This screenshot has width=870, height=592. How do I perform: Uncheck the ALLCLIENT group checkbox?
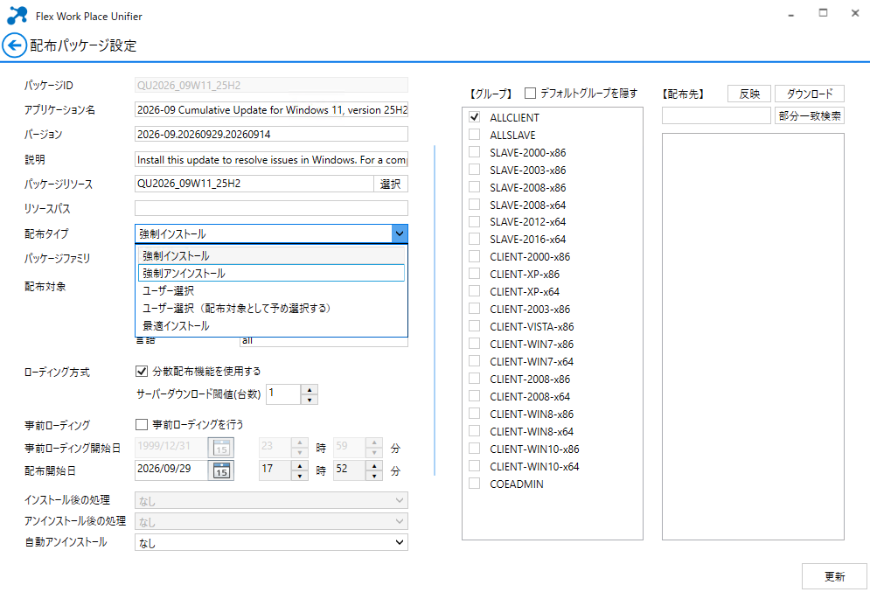(x=475, y=117)
